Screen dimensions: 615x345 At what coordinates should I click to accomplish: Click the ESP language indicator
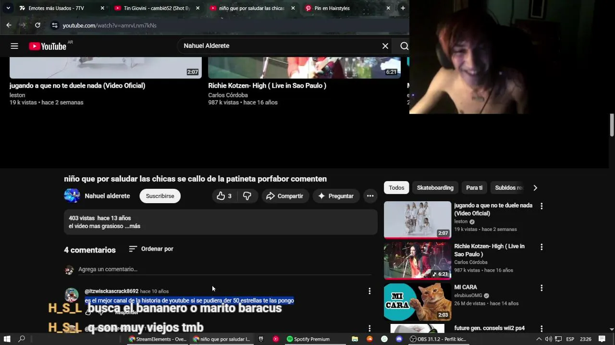tap(570, 339)
